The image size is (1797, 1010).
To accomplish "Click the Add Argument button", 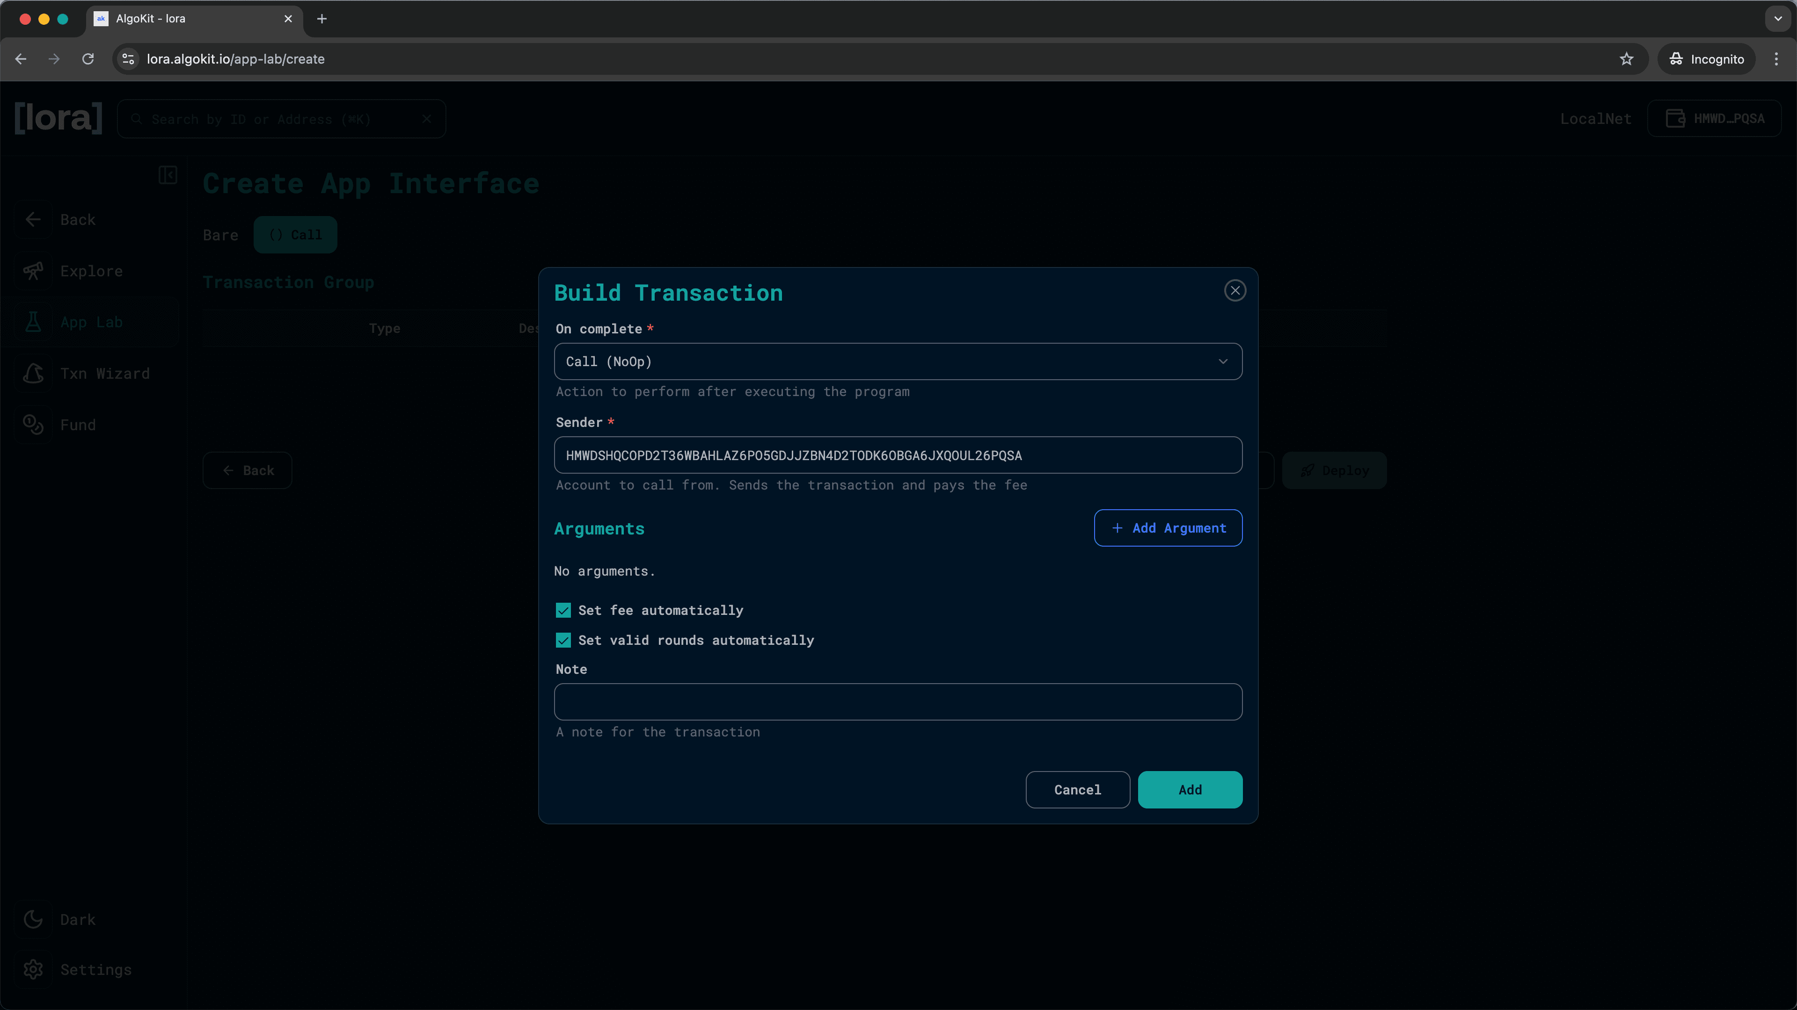I will [1168, 527].
